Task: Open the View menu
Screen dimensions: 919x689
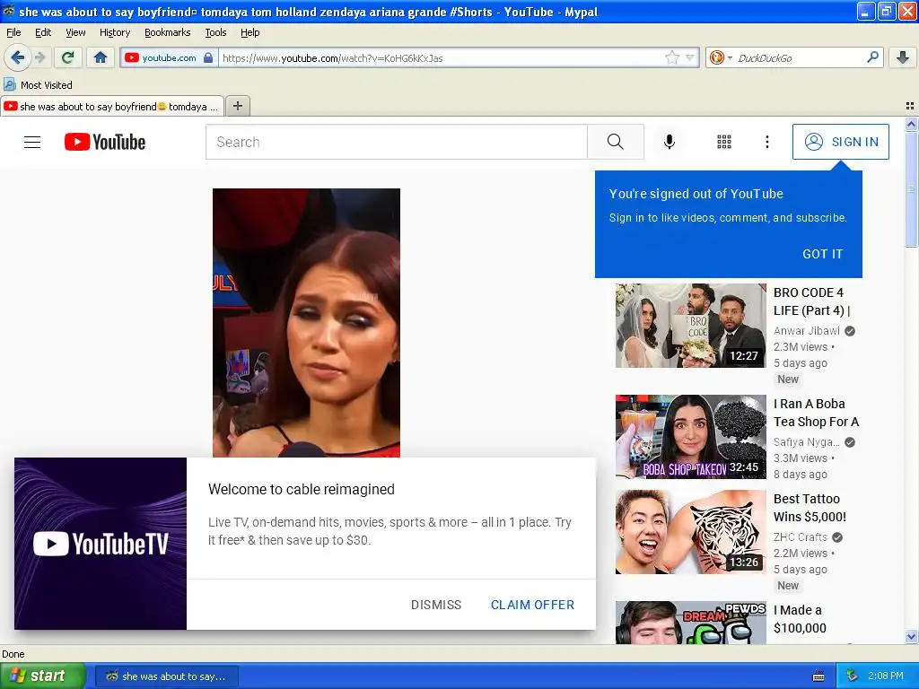Action: (75, 32)
